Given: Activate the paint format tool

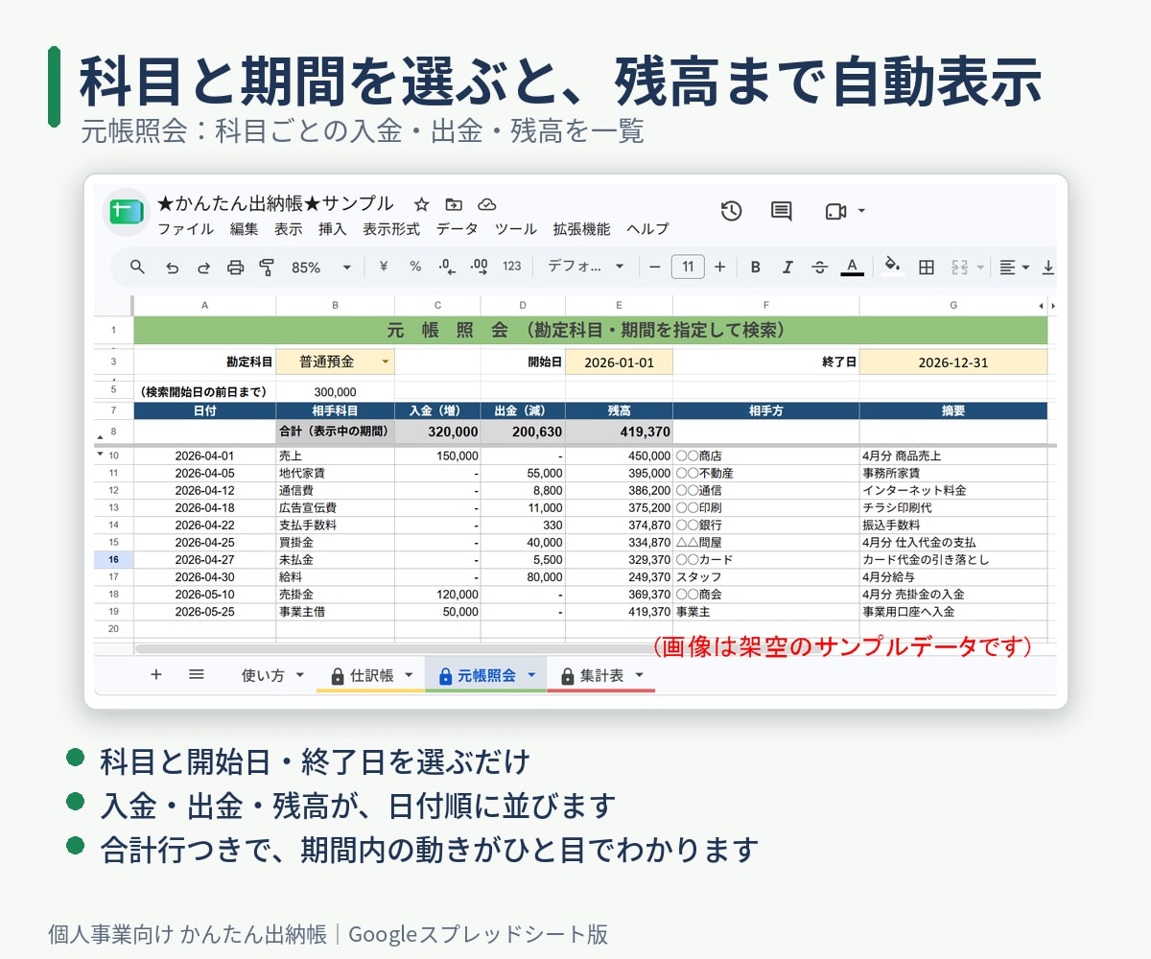Looking at the screenshot, I should (267, 268).
